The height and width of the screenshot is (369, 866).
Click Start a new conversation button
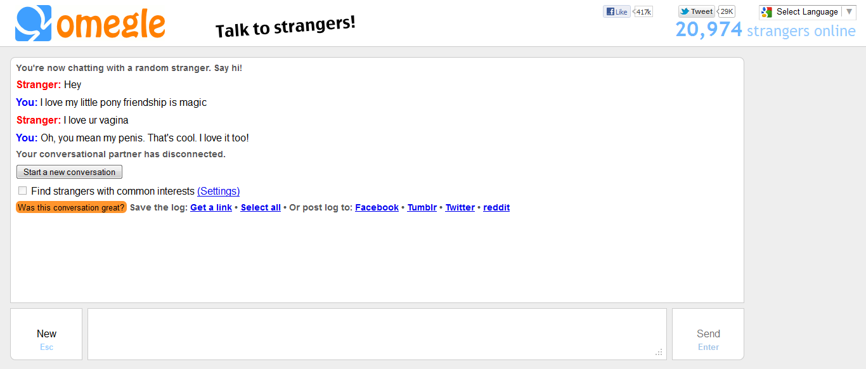coord(69,172)
